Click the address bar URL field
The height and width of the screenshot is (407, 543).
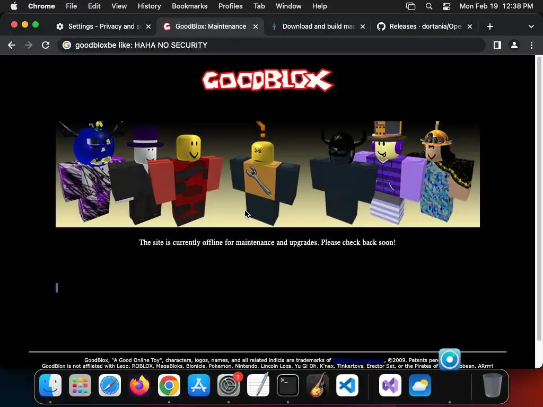(x=272, y=45)
